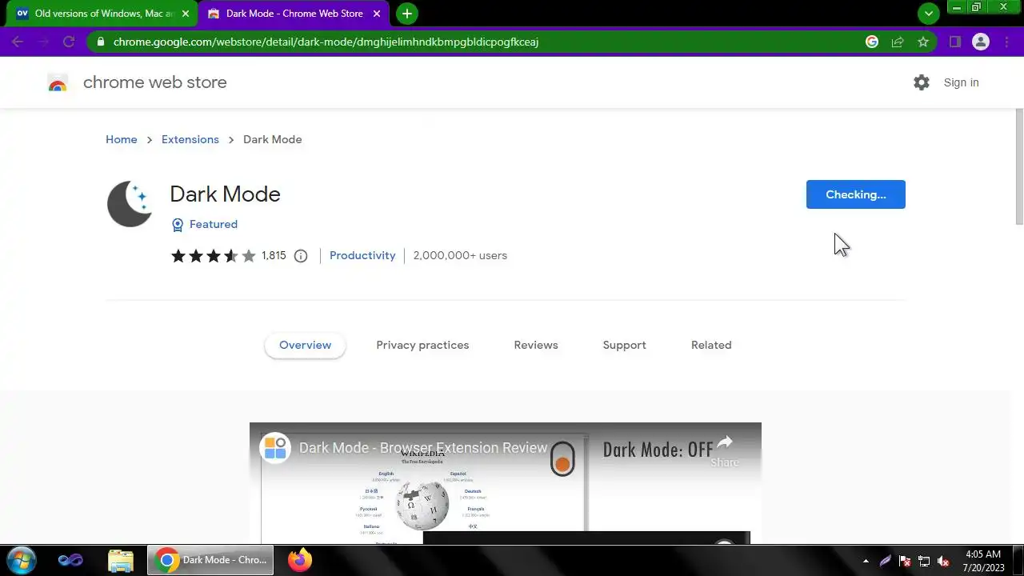The height and width of the screenshot is (576, 1024).
Task: Click the Google icon in address bar
Action: pyautogui.click(x=872, y=42)
